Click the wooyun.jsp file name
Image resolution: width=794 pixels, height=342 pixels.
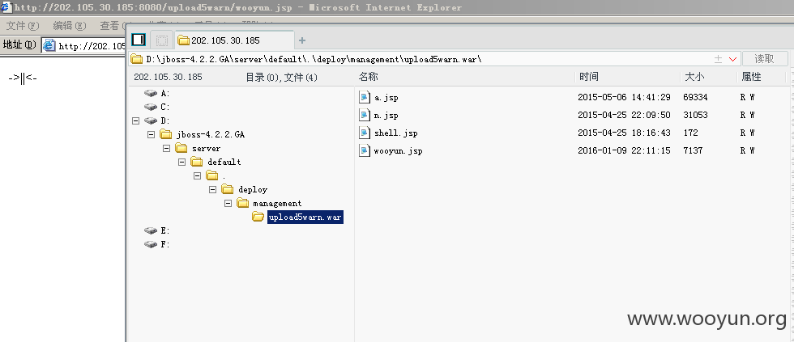[x=398, y=150]
